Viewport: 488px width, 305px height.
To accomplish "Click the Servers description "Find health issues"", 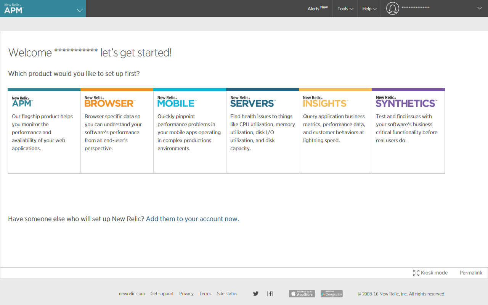I will click(263, 132).
